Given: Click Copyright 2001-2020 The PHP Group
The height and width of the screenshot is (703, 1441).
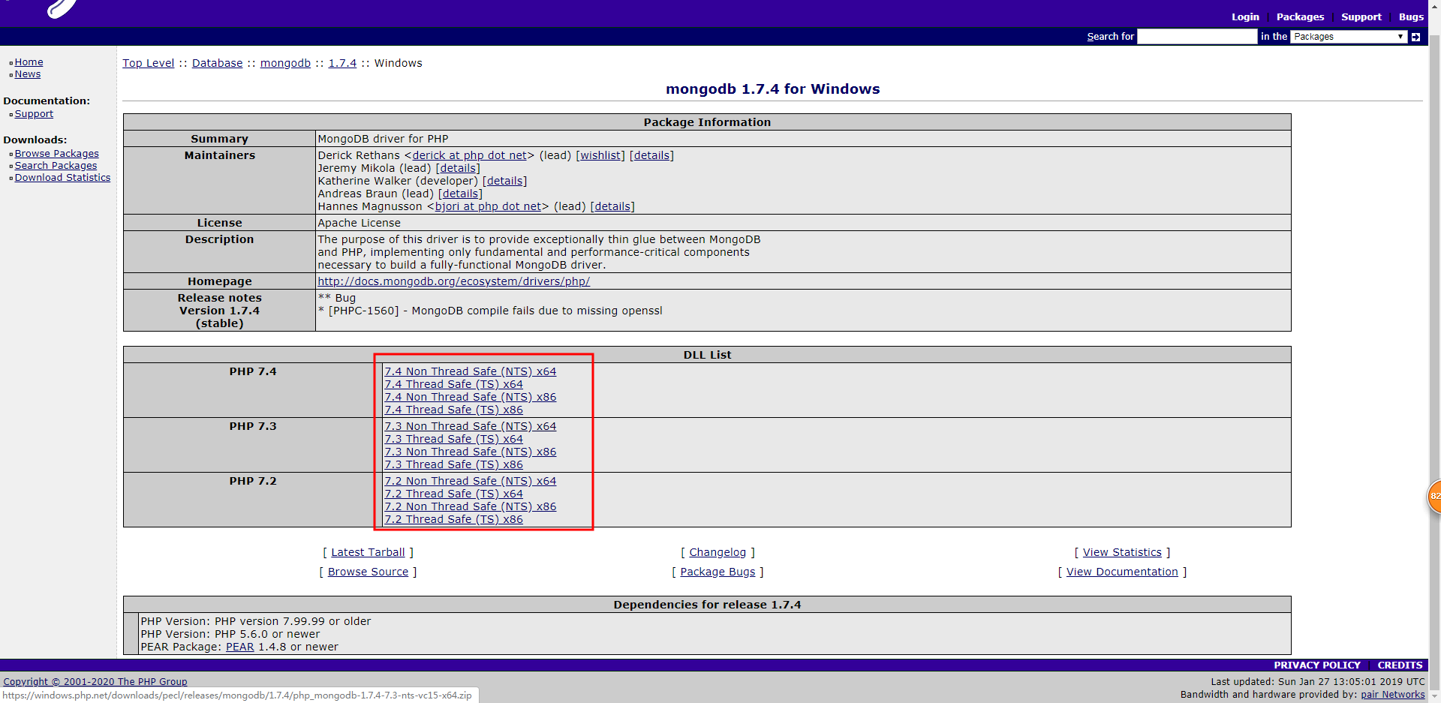Looking at the screenshot, I should tap(95, 682).
